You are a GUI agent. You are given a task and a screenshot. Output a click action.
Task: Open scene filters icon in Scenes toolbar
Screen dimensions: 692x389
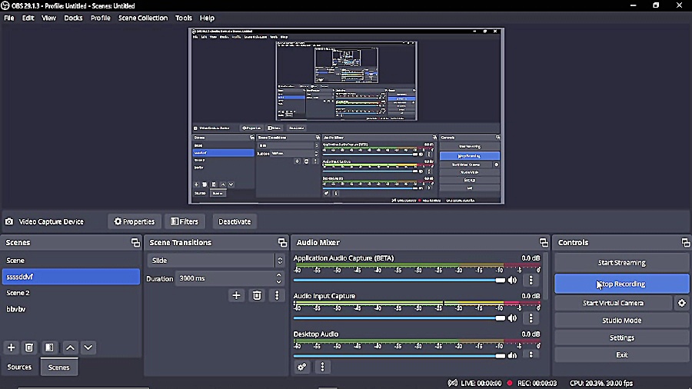point(49,347)
